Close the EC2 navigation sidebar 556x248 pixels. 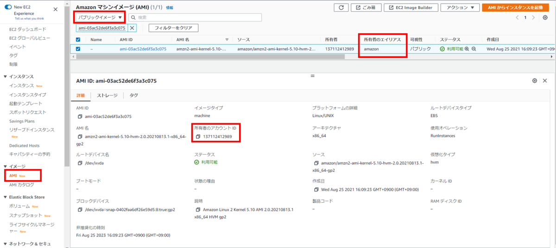tap(56, 9)
